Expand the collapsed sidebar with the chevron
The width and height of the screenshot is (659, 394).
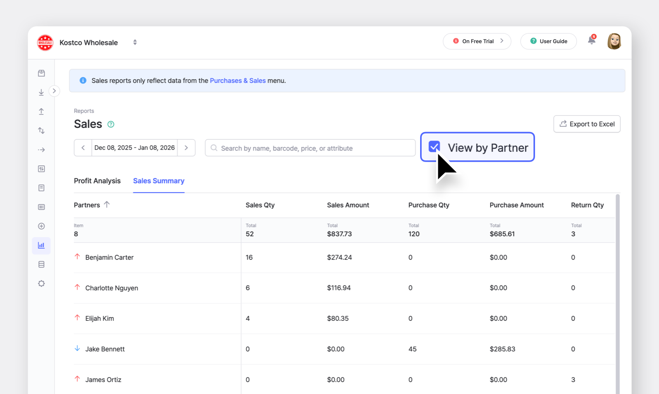click(54, 91)
